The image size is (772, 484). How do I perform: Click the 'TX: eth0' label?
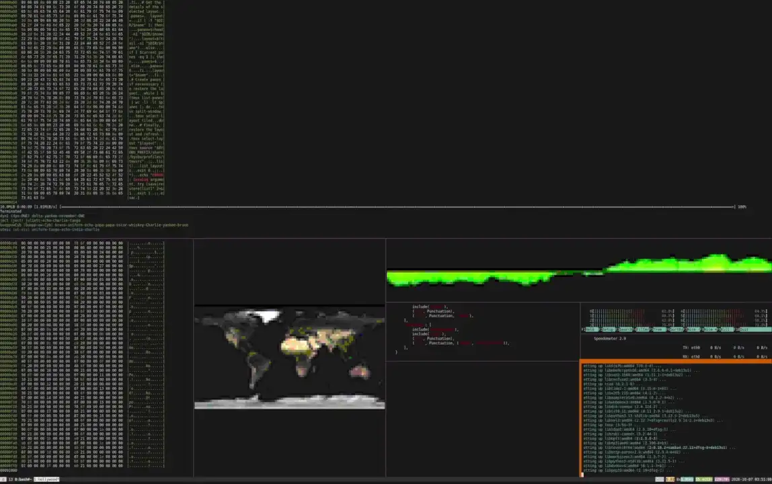pos(691,348)
